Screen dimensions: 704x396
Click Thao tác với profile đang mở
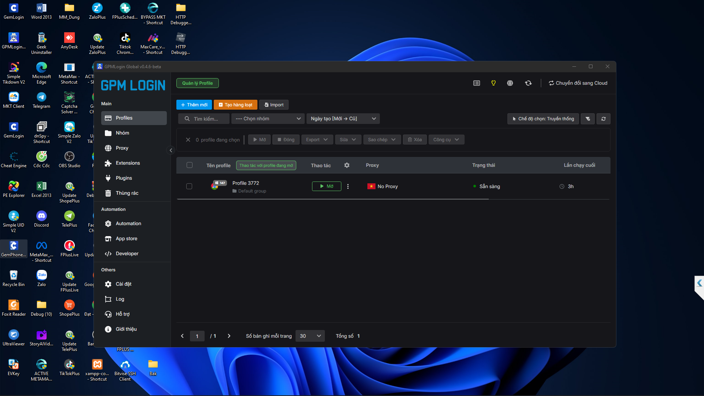click(x=266, y=165)
